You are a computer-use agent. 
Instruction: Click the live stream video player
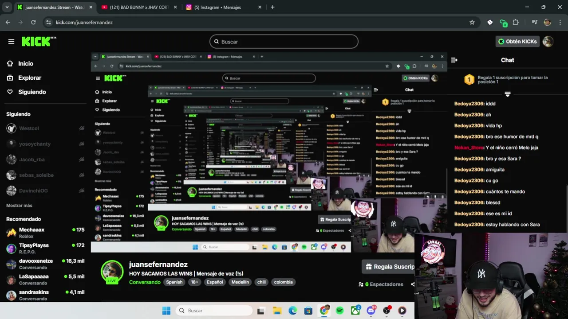click(x=269, y=152)
